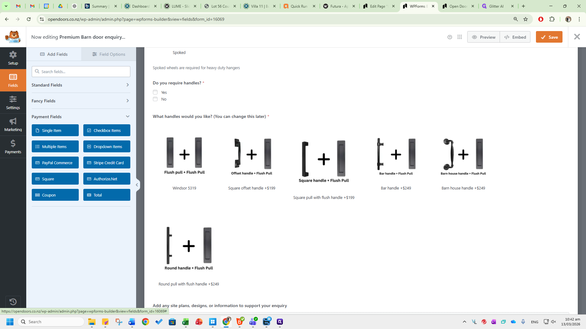Focus the Search fields input
Image resolution: width=586 pixels, height=329 pixels.
point(81,72)
